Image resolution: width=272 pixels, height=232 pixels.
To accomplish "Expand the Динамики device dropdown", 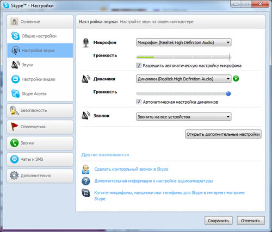I will tap(184, 79).
